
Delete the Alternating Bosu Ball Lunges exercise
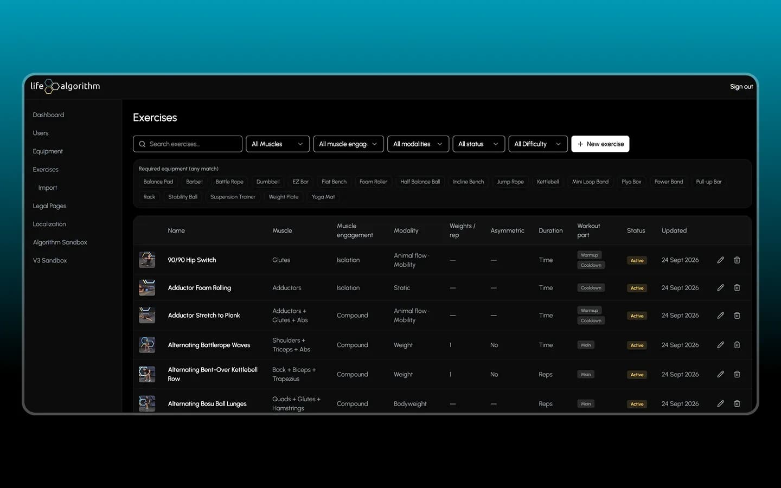click(737, 403)
